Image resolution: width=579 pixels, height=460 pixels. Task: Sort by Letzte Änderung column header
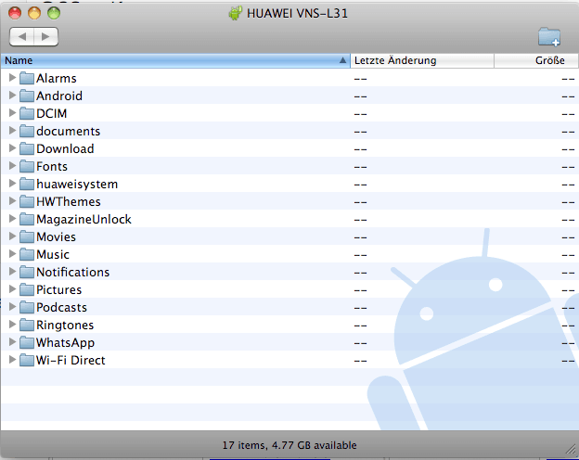[422, 60]
